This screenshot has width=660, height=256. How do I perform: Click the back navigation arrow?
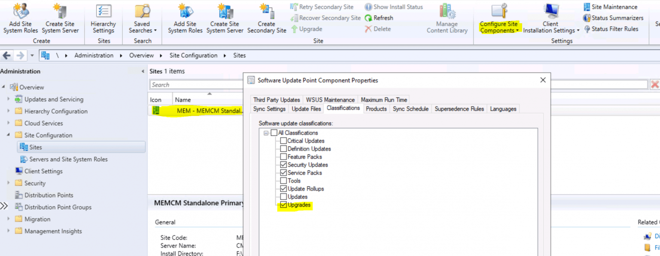click(x=7, y=56)
